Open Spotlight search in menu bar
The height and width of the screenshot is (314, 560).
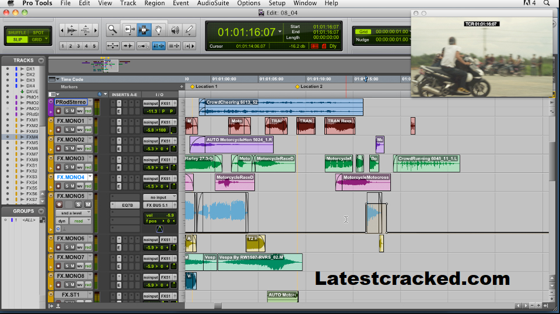tap(547, 3)
